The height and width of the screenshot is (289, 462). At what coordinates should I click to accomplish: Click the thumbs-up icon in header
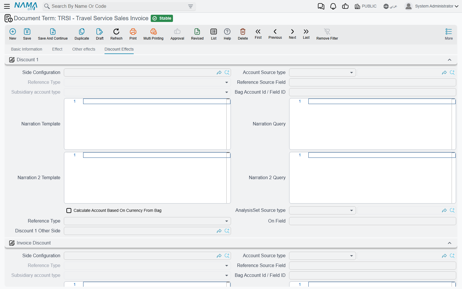(345, 6)
